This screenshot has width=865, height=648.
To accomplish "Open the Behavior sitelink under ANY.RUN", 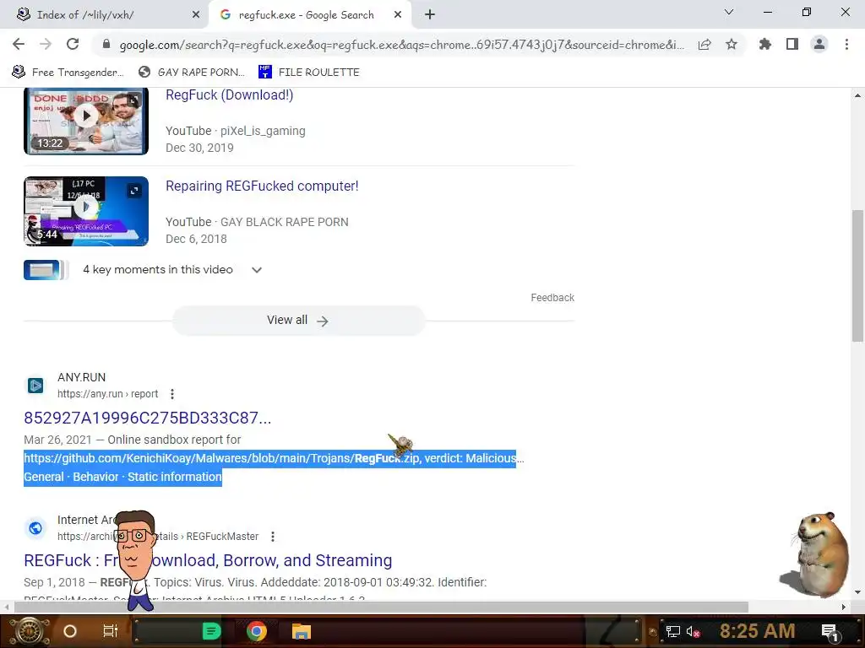I will coord(96,477).
